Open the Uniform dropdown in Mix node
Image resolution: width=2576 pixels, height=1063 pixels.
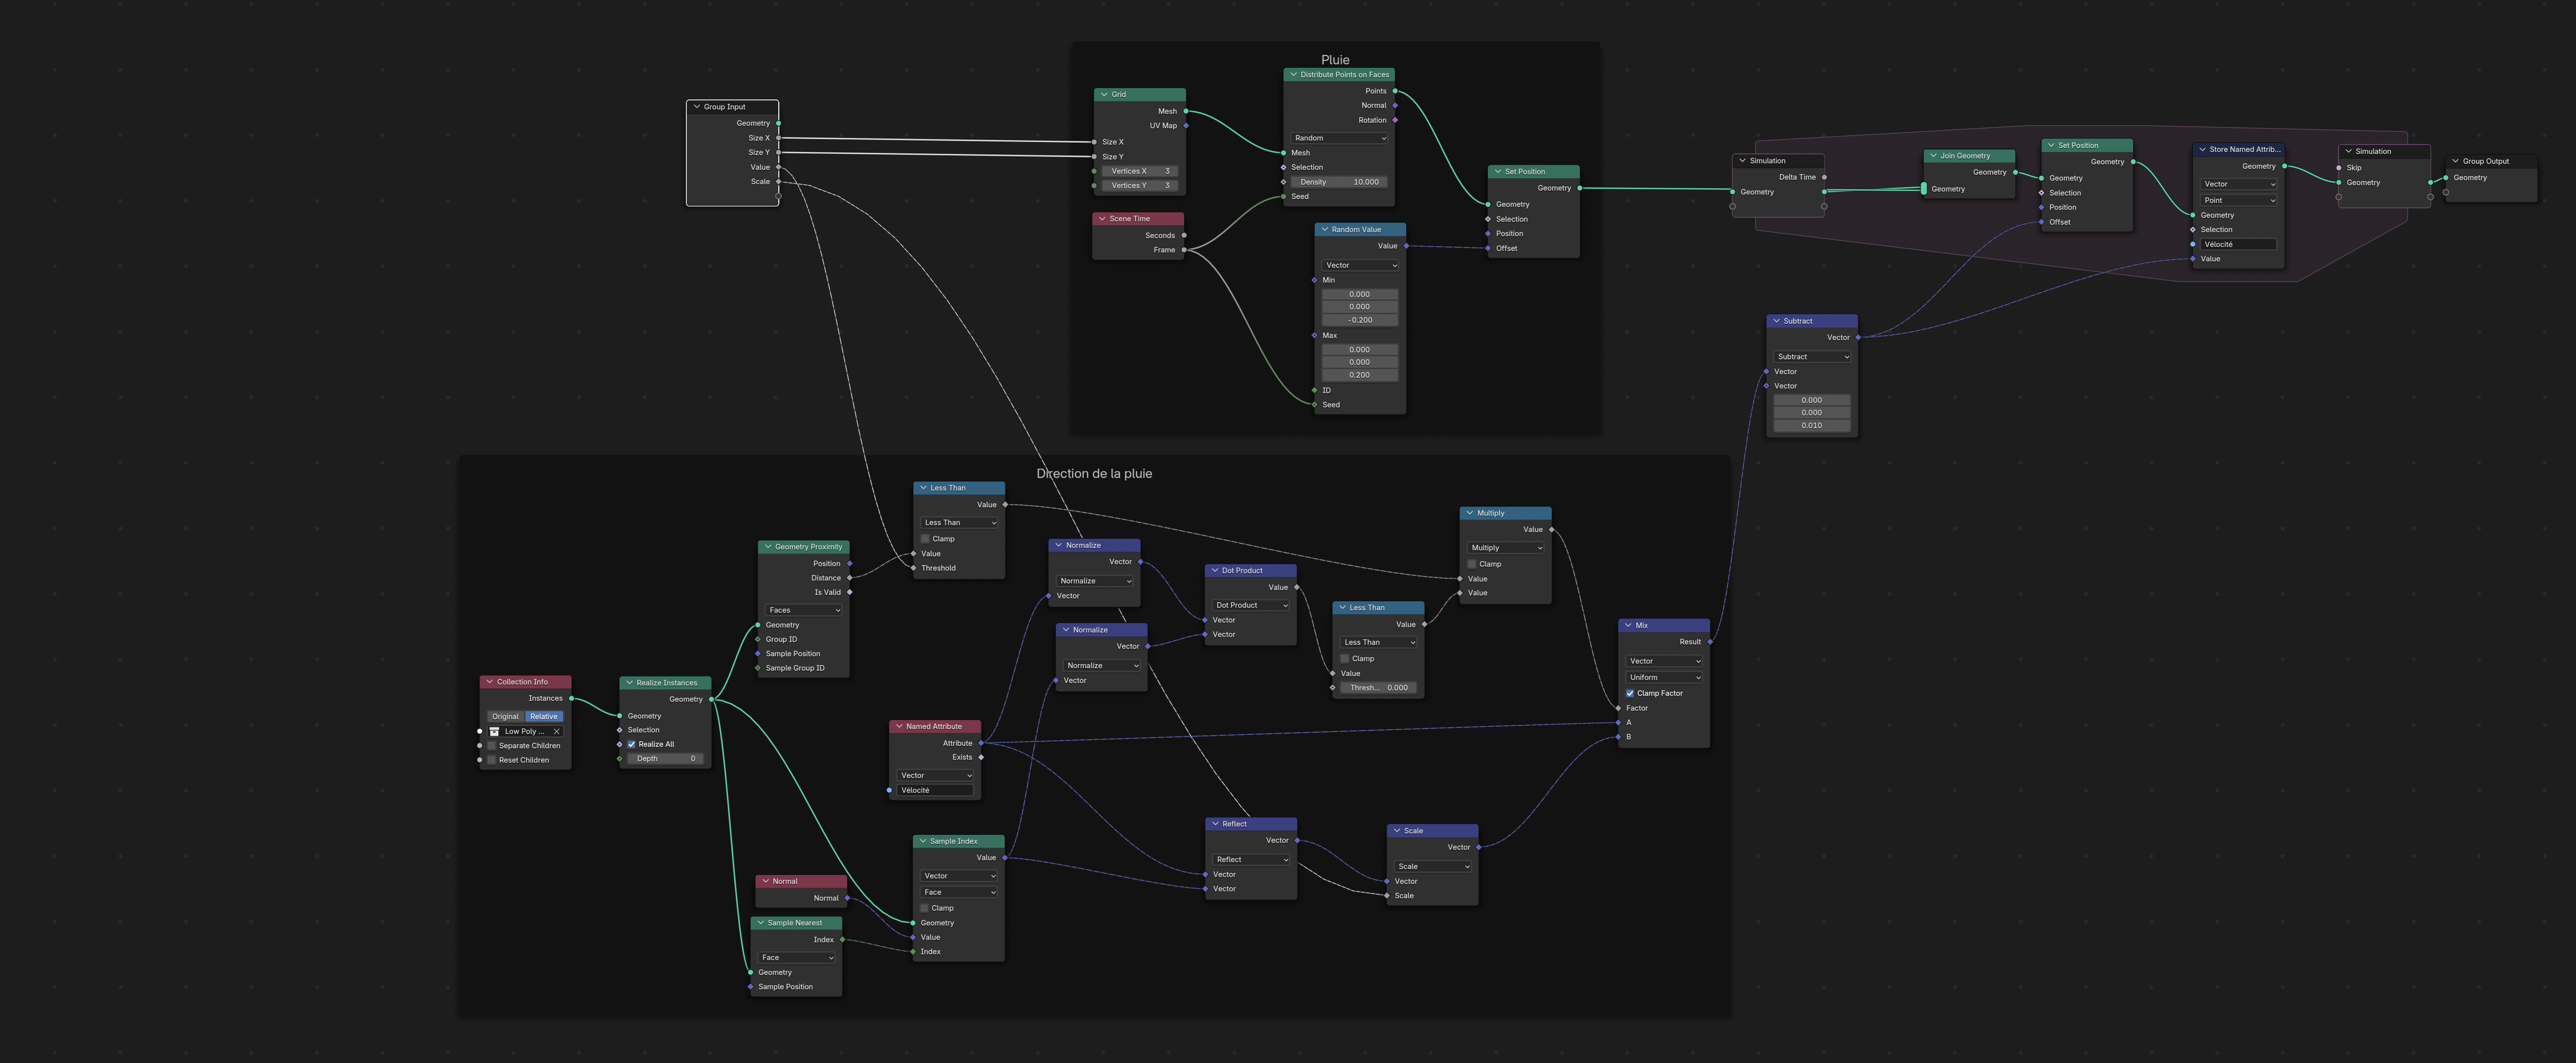click(1664, 677)
